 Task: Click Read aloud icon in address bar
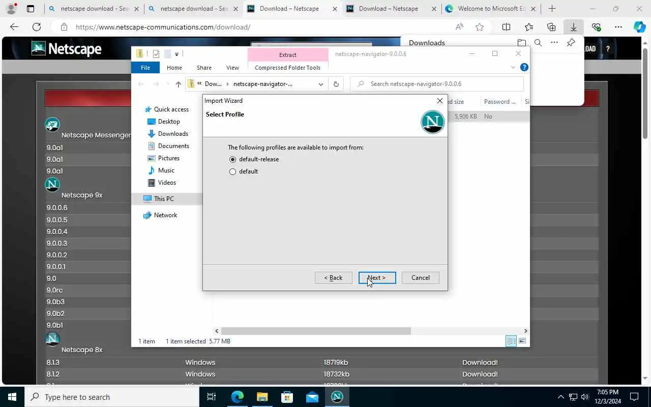(459, 27)
